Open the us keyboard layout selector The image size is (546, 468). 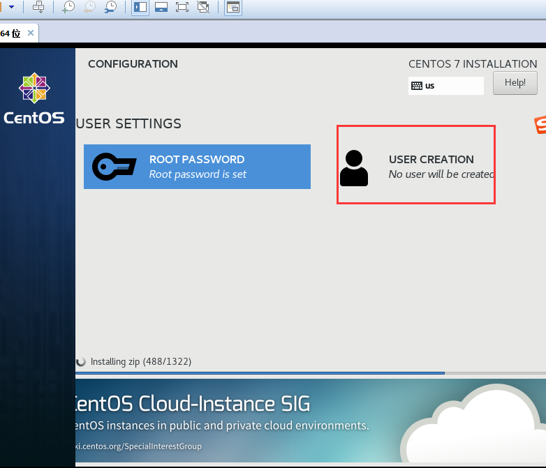click(x=446, y=86)
